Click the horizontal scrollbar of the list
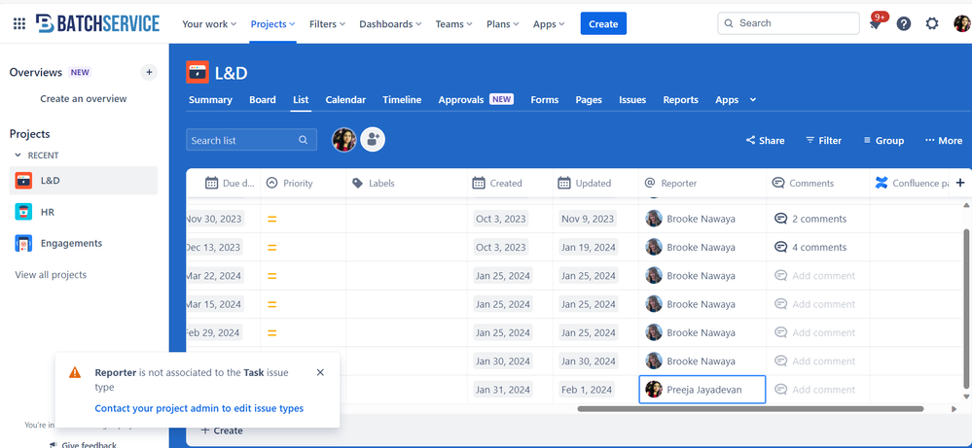Viewport: 972px width, 448px height. click(750, 408)
